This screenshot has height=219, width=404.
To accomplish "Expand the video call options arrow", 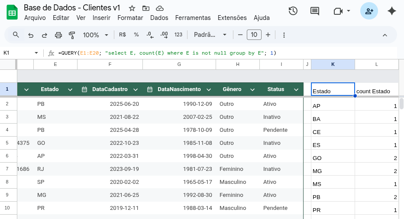I will pos(349,11).
